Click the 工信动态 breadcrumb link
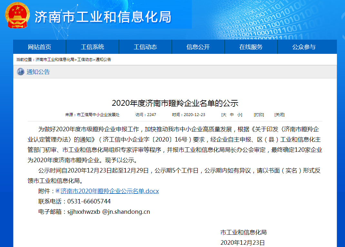Screen dimensions: 345x247 85,60
